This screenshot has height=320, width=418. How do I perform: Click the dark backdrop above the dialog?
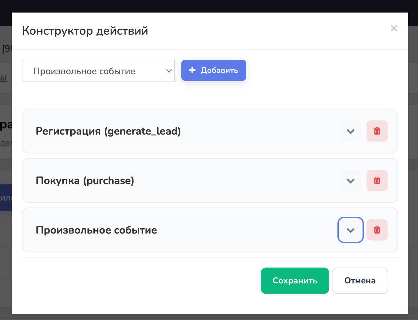coord(209,6)
